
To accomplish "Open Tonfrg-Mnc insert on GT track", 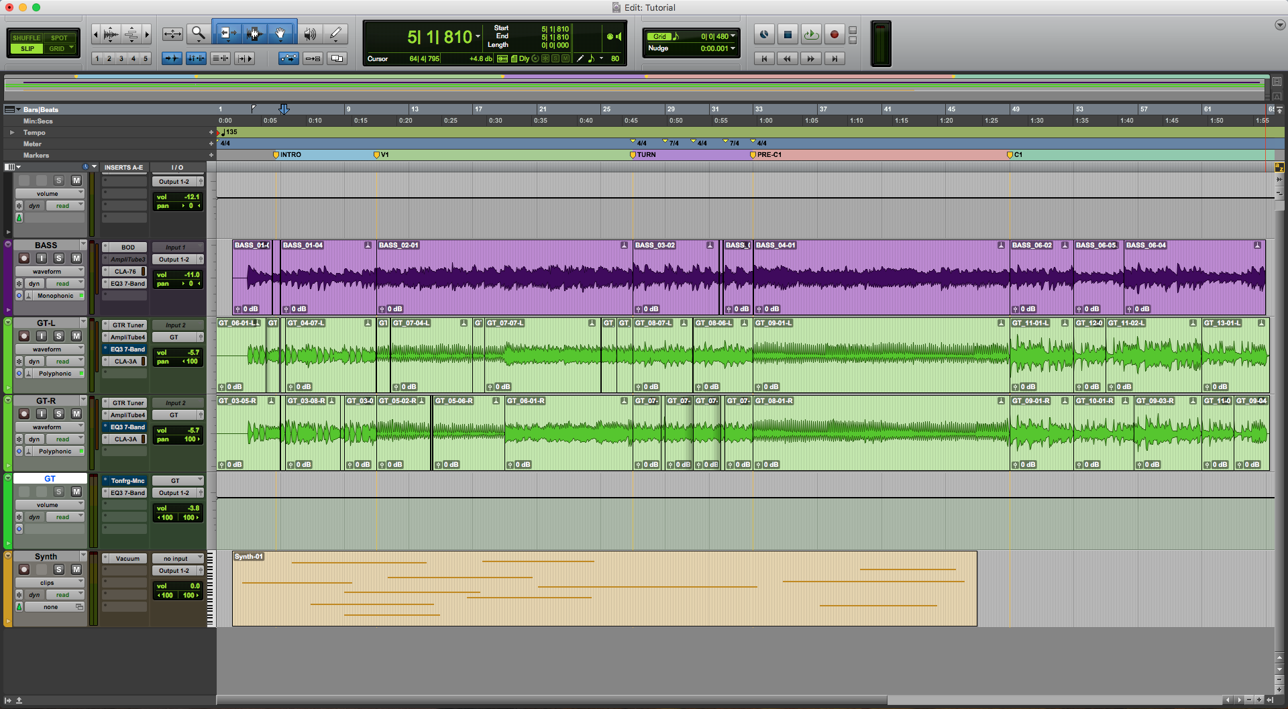I will [125, 481].
